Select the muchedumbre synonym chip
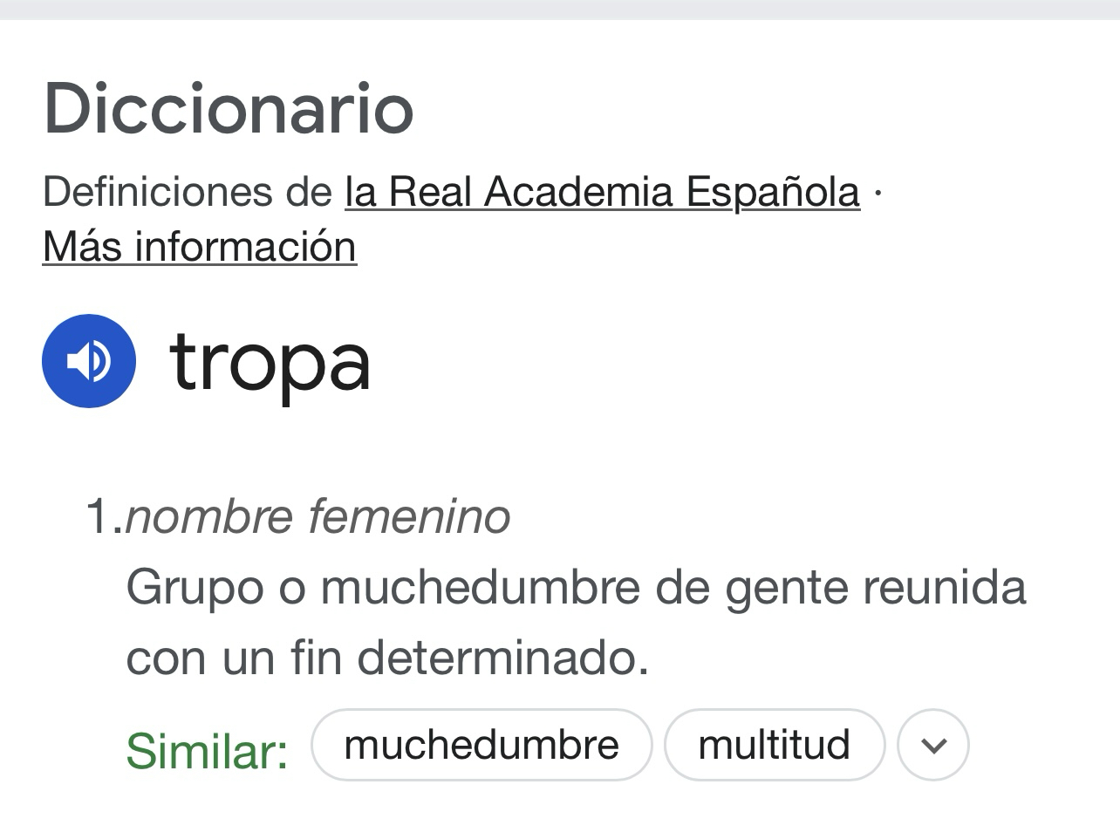 point(481,745)
